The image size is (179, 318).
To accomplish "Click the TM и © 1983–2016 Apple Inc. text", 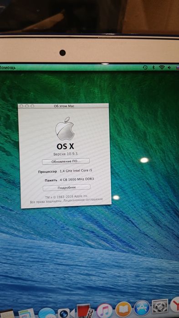I will point(66,196).
